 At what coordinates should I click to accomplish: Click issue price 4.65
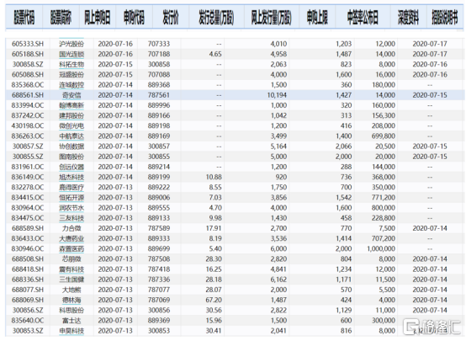click(x=215, y=54)
